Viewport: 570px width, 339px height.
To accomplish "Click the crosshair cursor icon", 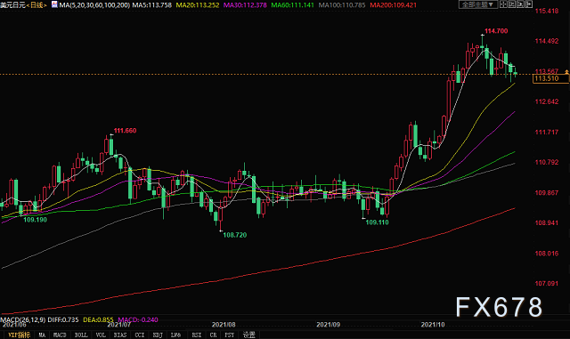I will click(503, 4).
